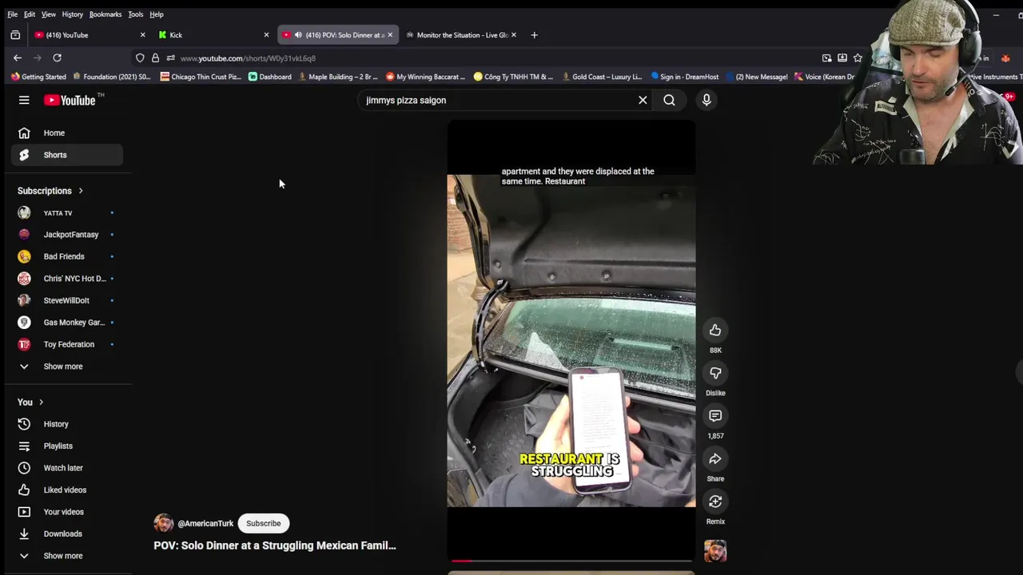Open Toy Federation channel
The width and height of the screenshot is (1023, 575).
(67, 344)
